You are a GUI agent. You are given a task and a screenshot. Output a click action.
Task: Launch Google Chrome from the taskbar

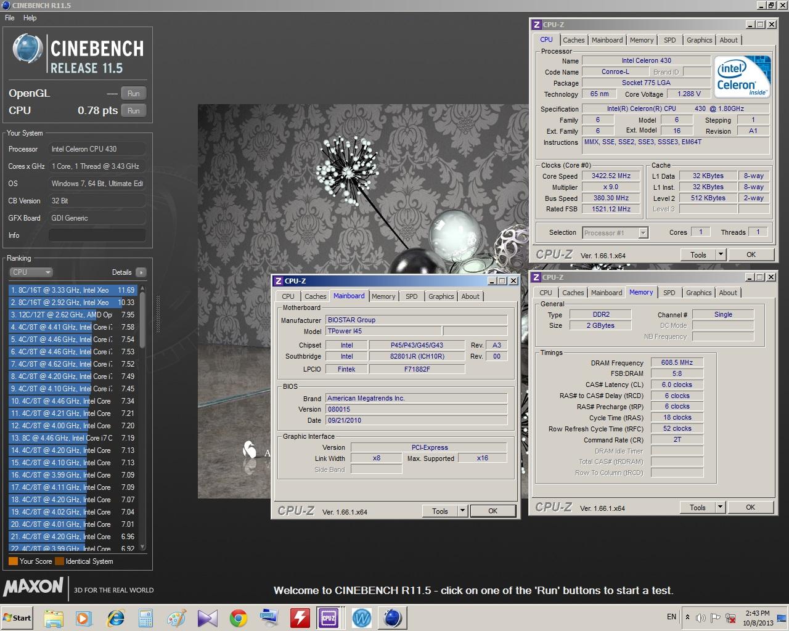(x=239, y=617)
